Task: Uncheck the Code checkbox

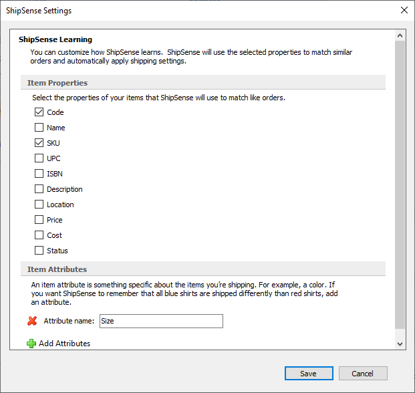Action: click(39, 112)
